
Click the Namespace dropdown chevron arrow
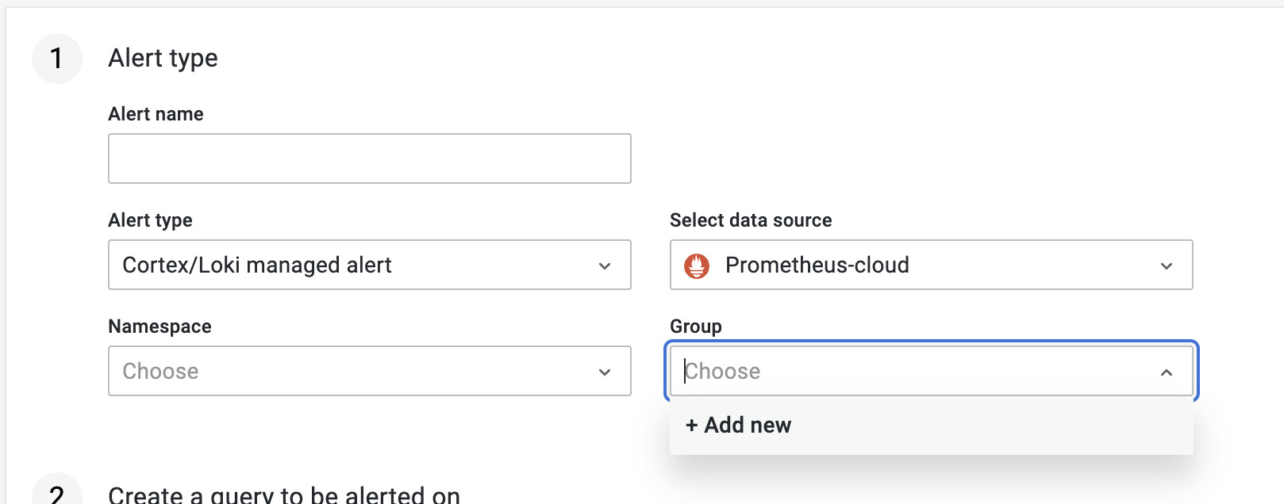pos(605,371)
